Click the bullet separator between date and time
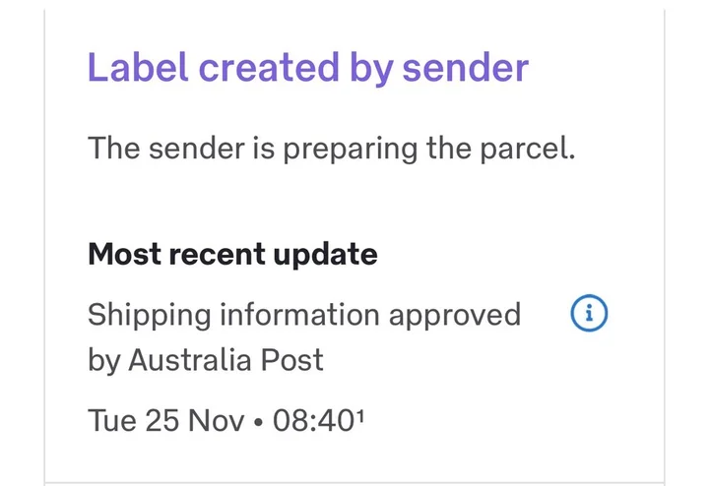 tap(258, 422)
